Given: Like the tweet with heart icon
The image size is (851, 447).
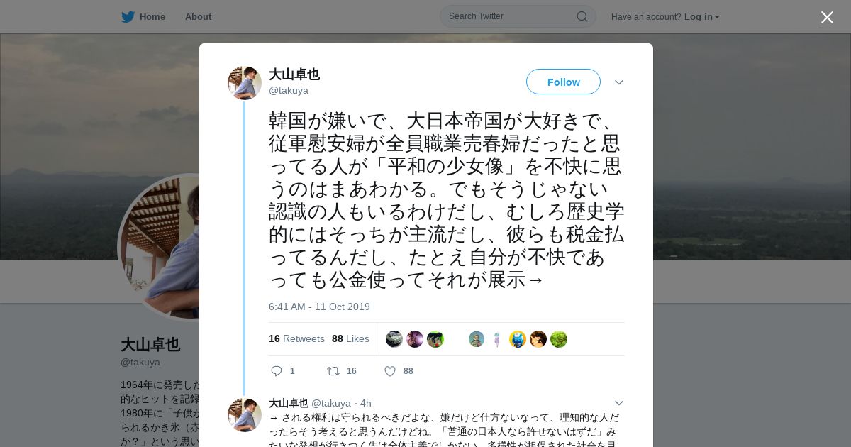Looking at the screenshot, I should click(389, 370).
